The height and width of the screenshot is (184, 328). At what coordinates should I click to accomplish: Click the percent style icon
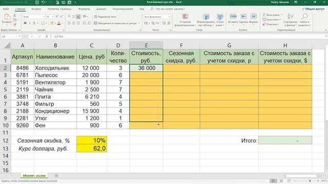[x=153, y=23]
